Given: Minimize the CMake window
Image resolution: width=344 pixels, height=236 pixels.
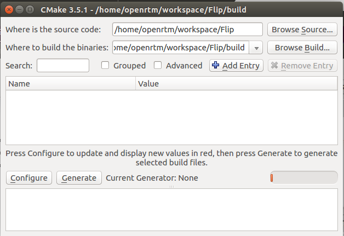Looking at the screenshot, I should pos(20,10).
